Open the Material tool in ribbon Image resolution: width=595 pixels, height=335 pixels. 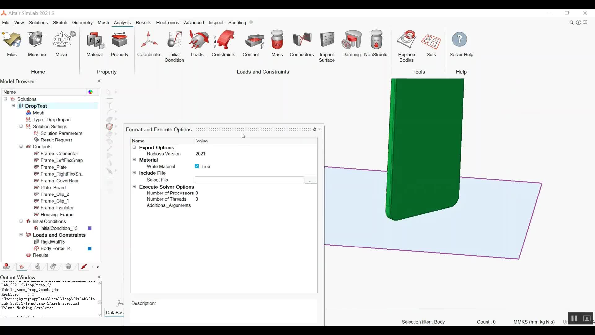coord(95,43)
